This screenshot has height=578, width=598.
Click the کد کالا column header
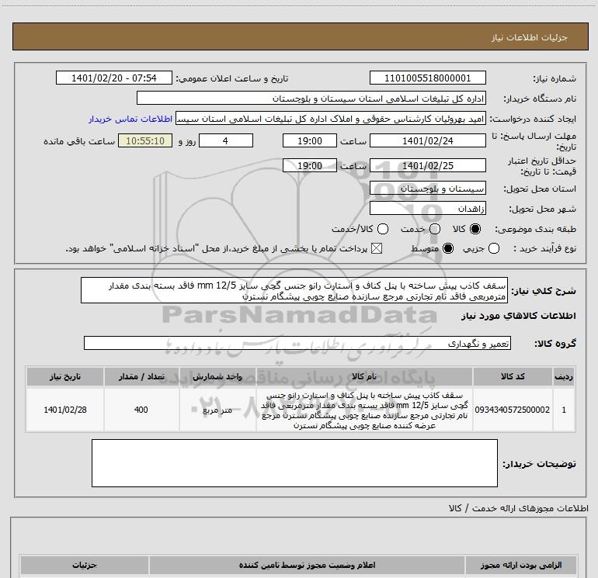pyautogui.click(x=513, y=377)
